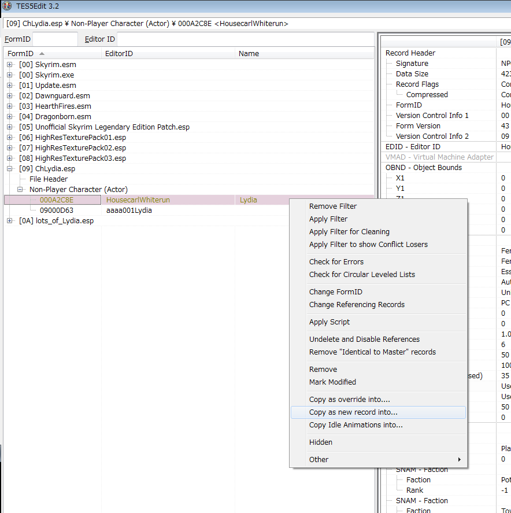The height and width of the screenshot is (513, 511).
Task: Select Apply Filter for Cleaning
Action: [x=378, y=232]
